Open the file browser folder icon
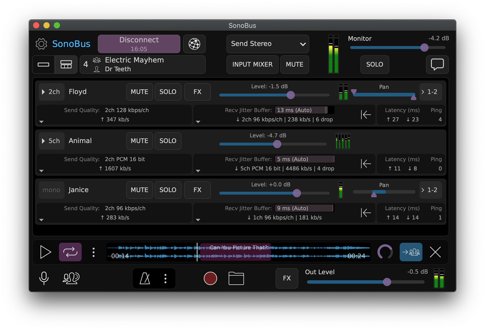Screen dimensions: 485x330 [x=236, y=278]
